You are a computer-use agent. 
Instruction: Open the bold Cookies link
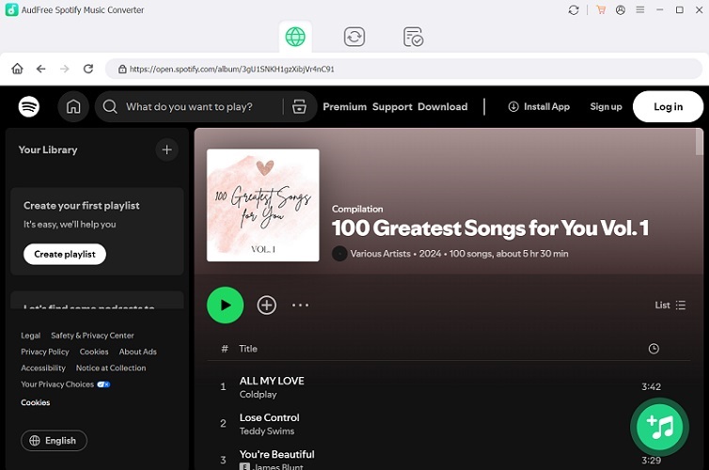click(x=36, y=402)
